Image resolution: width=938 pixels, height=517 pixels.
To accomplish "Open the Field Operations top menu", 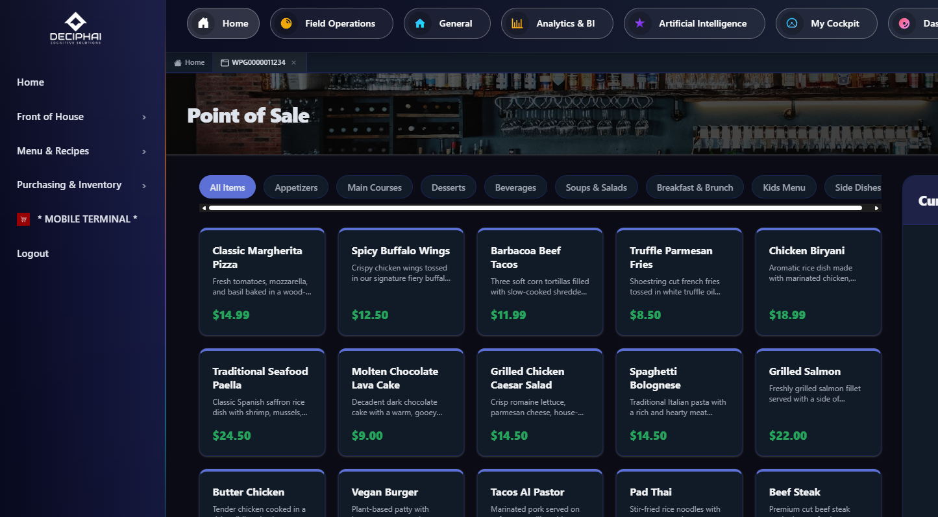I will coord(332,23).
